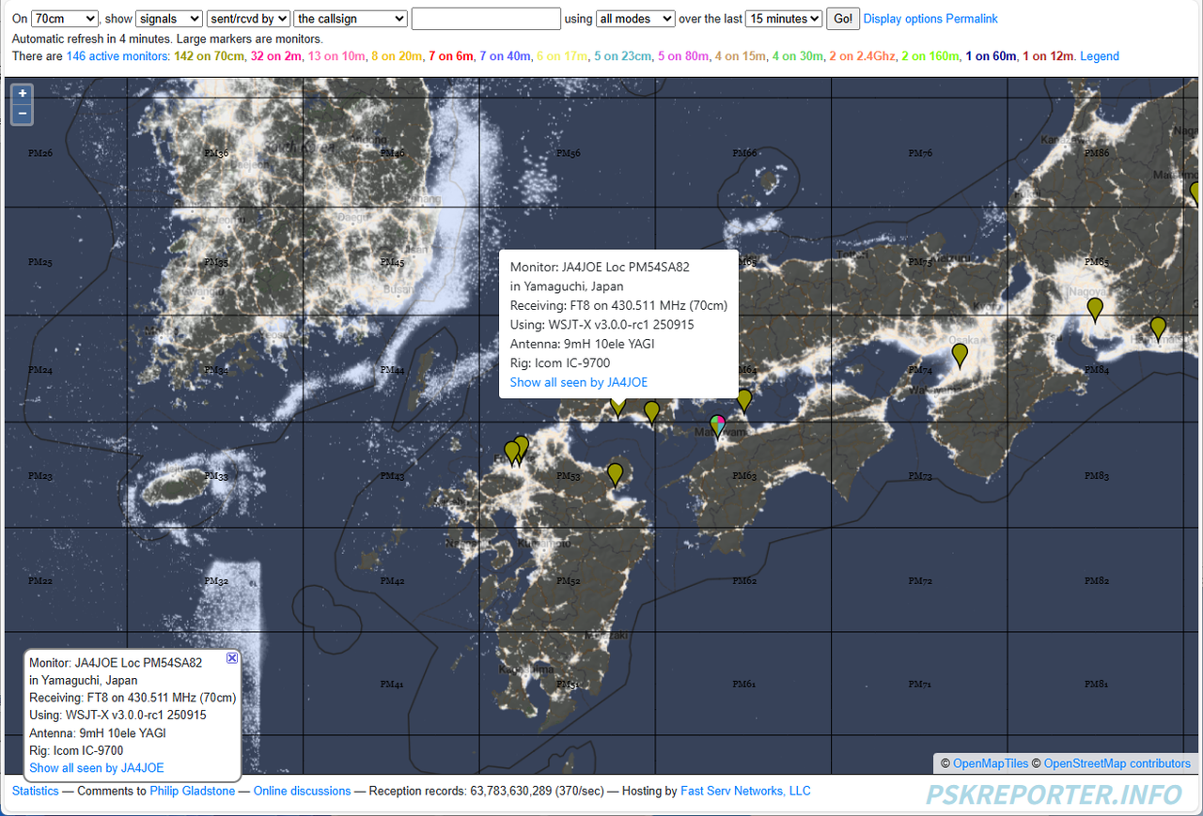Select the 7 on 6m band link
Screen dimensions: 1203x816
point(451,56)
